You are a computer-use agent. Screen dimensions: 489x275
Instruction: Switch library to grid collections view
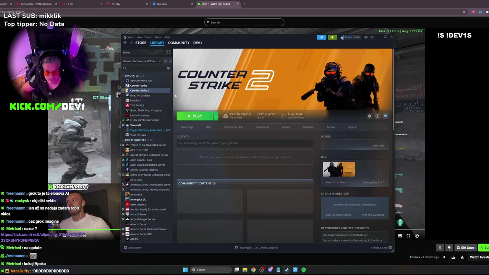pos(168,52)
